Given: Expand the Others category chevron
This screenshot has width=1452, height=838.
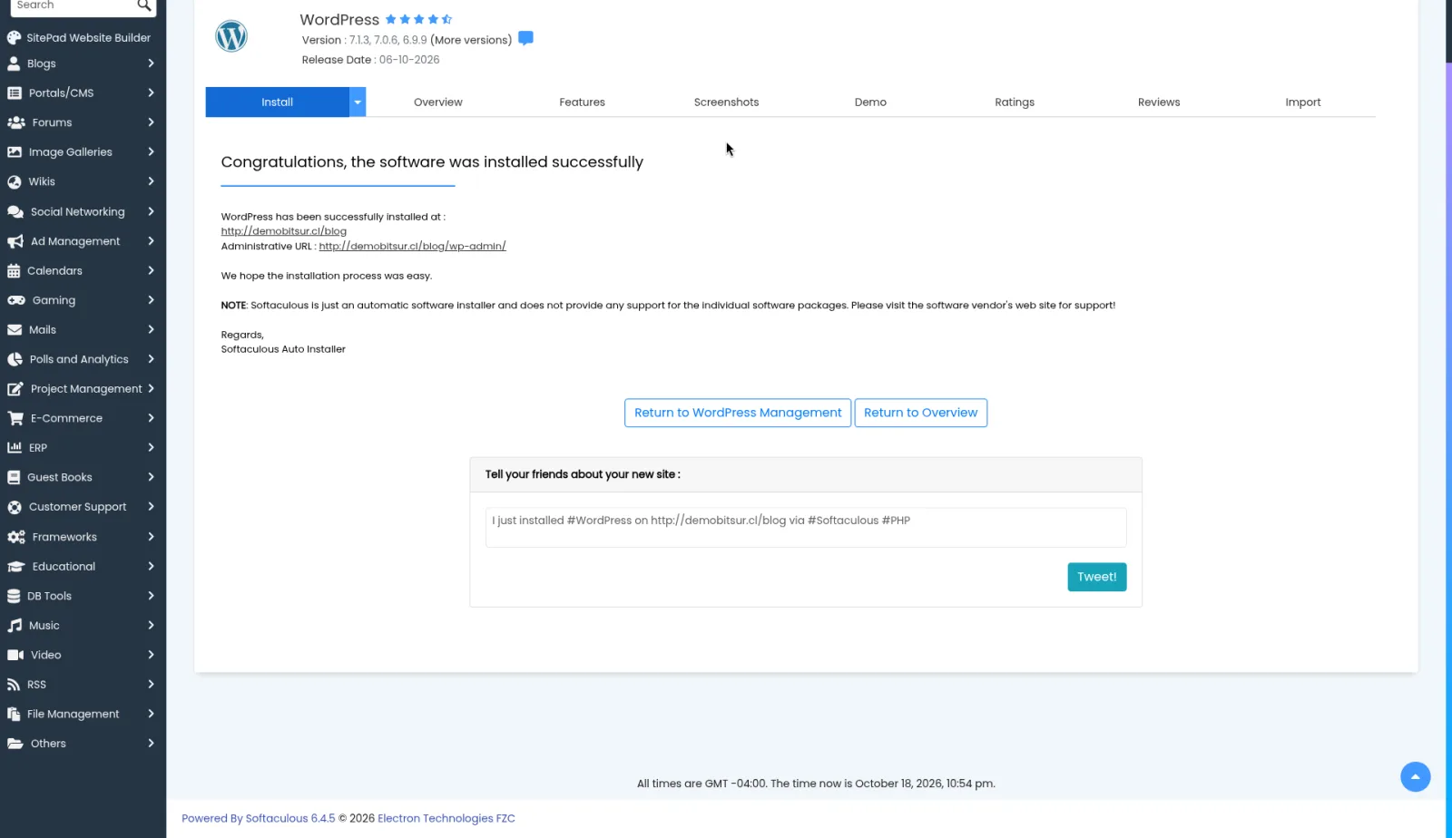Looking at the screenshot, I should click(151, 744).
